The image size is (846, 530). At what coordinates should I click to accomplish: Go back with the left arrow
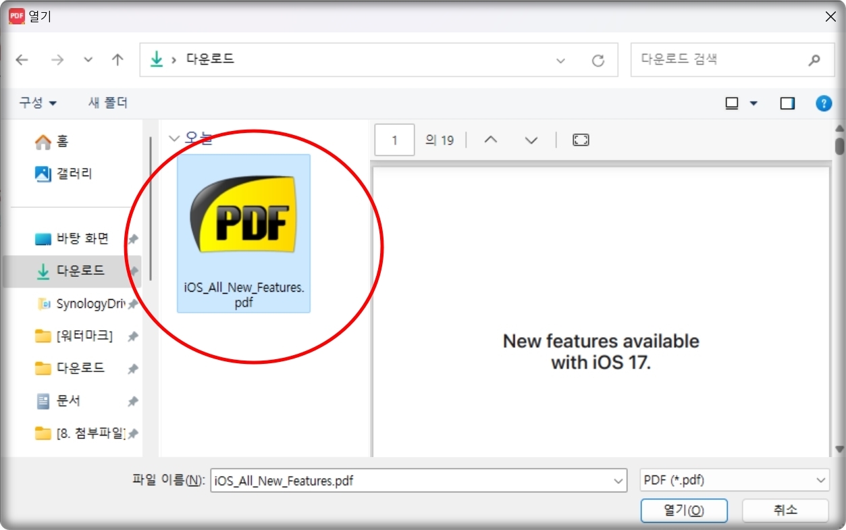(22, 60)
